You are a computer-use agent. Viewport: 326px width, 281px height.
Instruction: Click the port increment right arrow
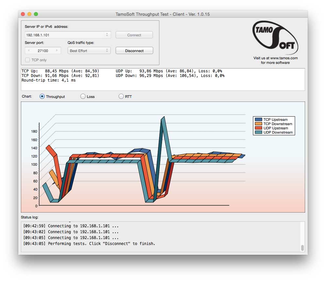57,51
